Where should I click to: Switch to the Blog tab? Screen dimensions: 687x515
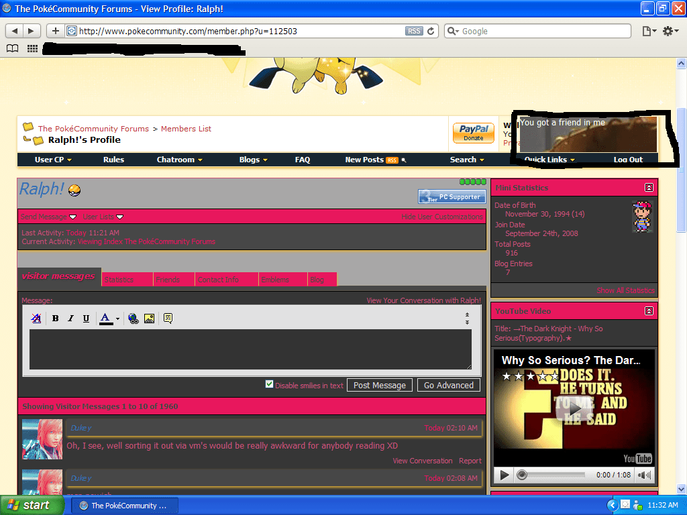click(322, 280)
